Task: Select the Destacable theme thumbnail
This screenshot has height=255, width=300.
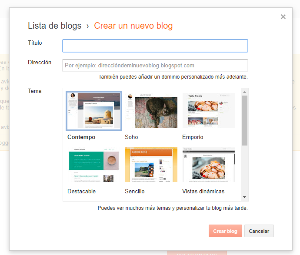Action: tap(94, 165)
